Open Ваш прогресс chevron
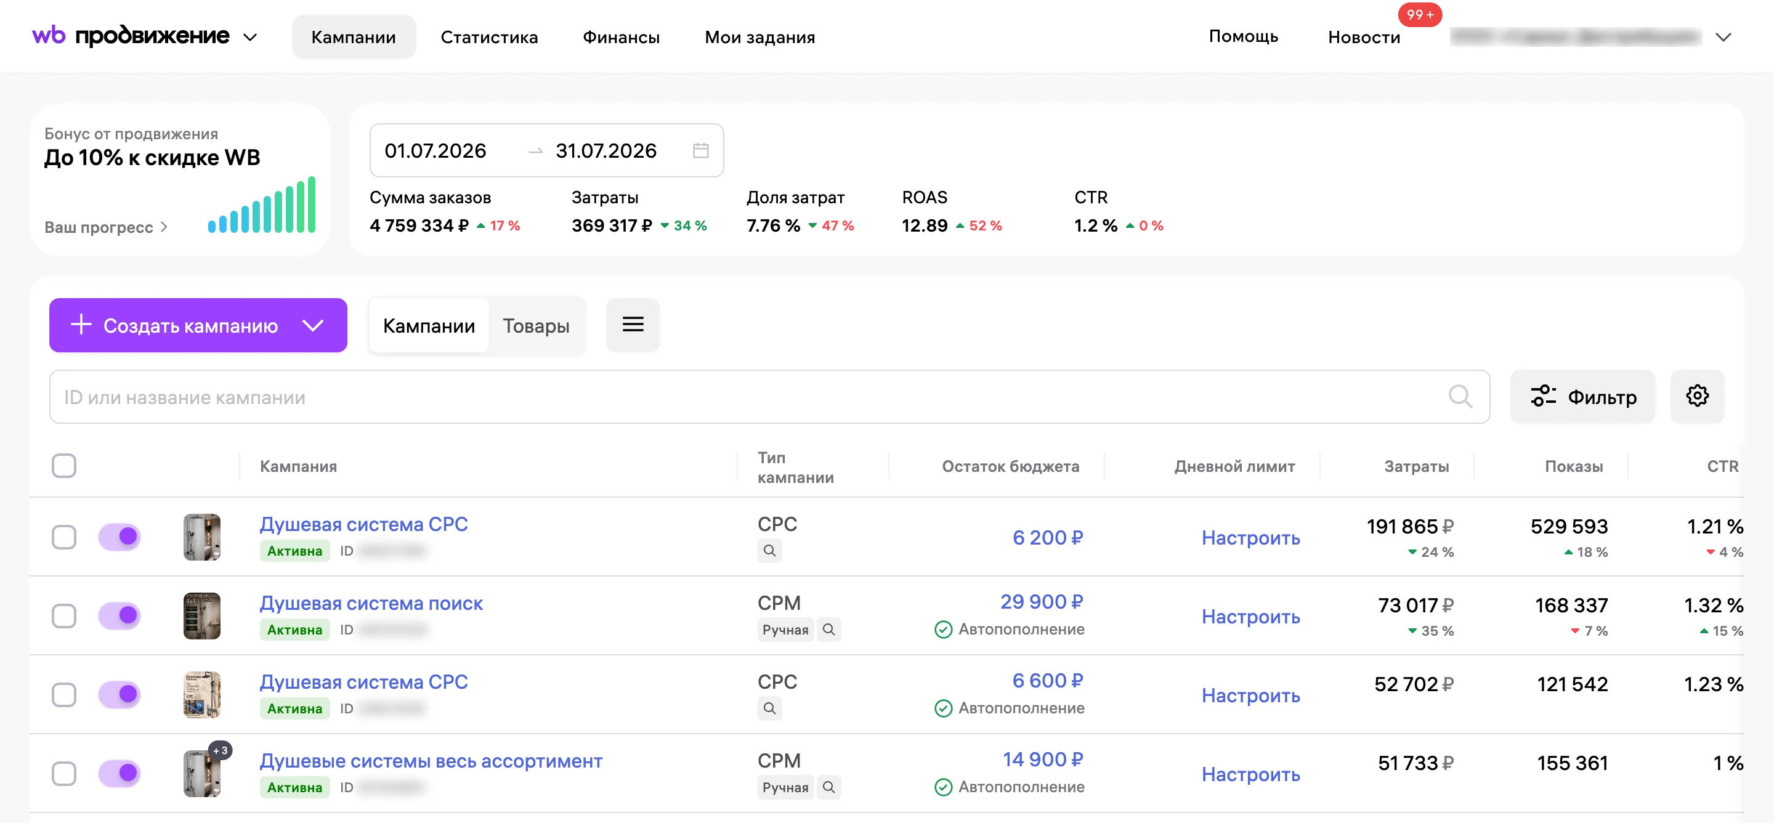 tap(164, 227)
